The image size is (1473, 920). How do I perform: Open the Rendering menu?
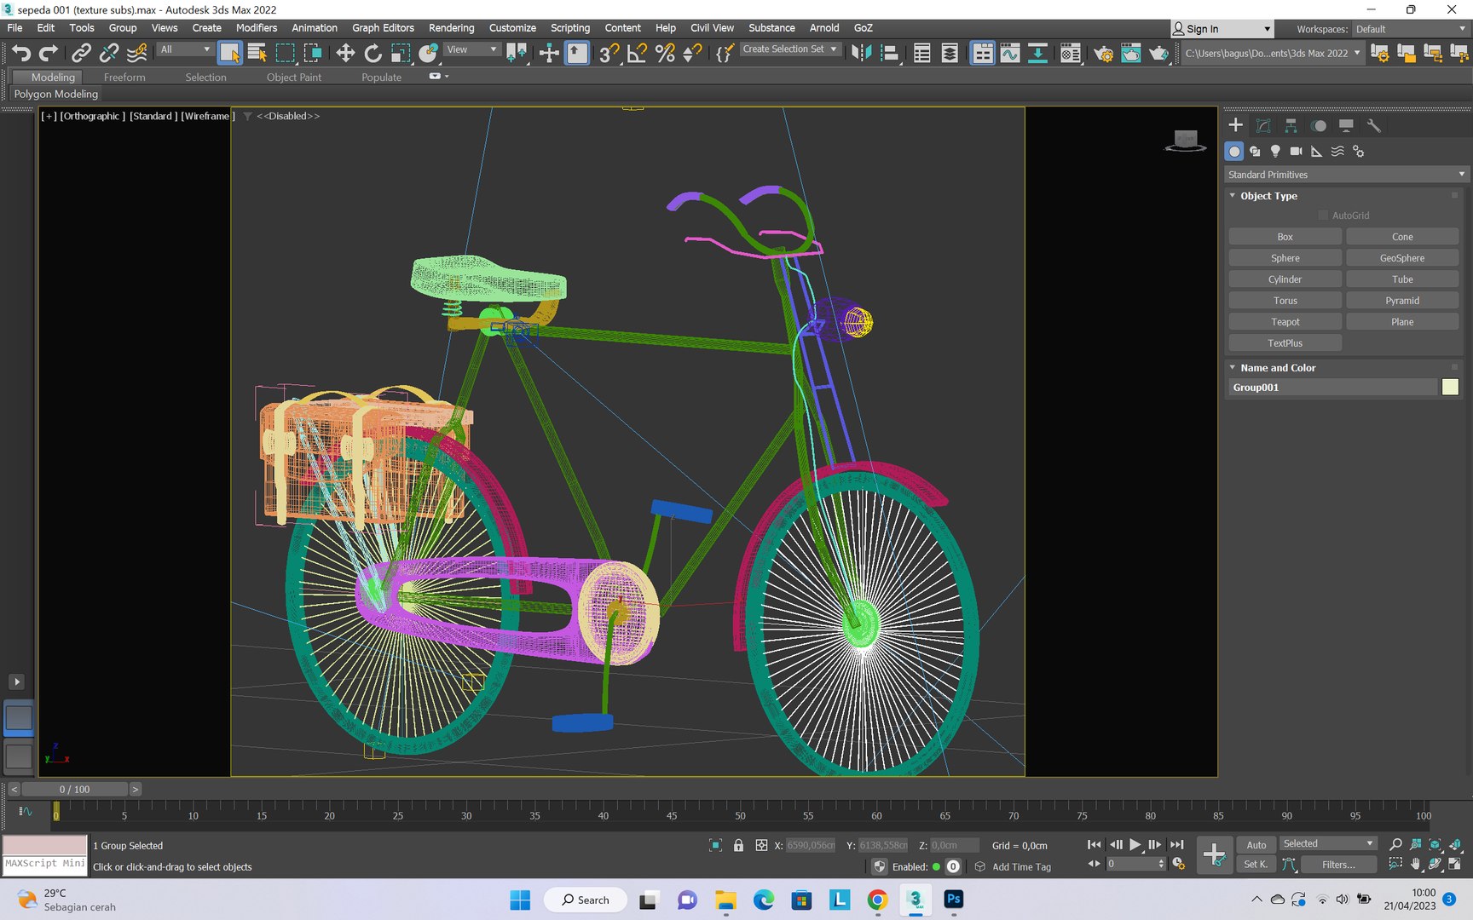(x=451, y=28)
